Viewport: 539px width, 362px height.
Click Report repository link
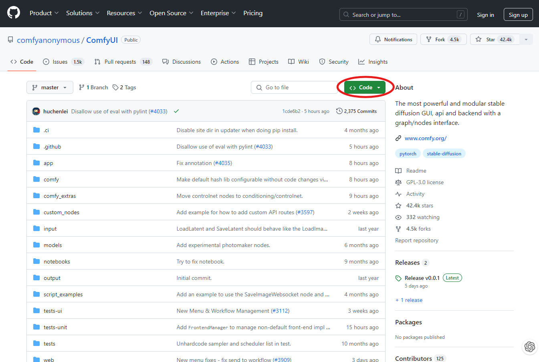[x=417, y=240]
